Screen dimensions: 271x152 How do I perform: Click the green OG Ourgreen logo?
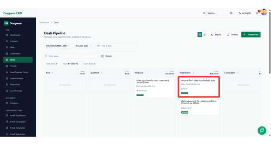tap(13, 23)
